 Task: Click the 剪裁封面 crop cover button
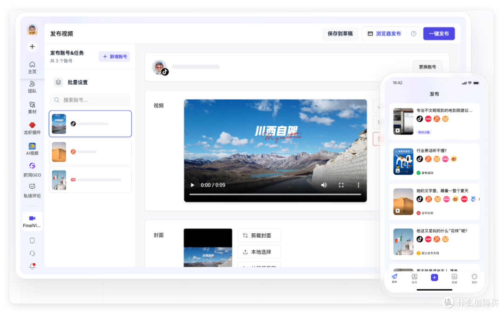pos(259,235)
